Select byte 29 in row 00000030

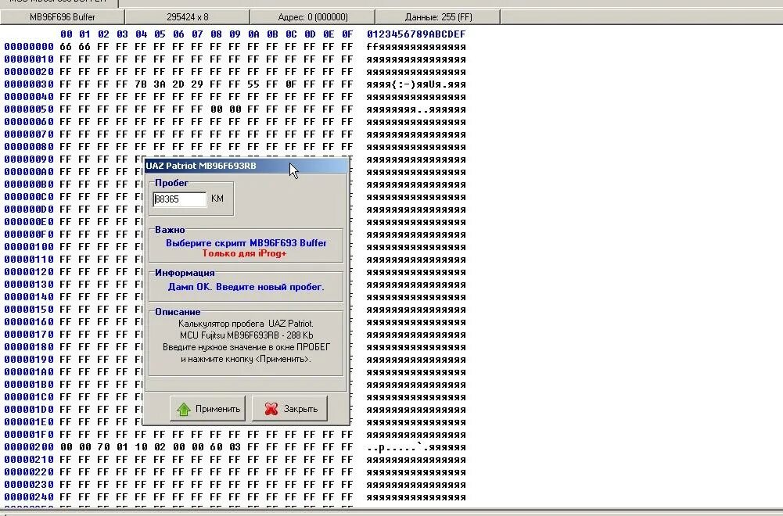197,84
